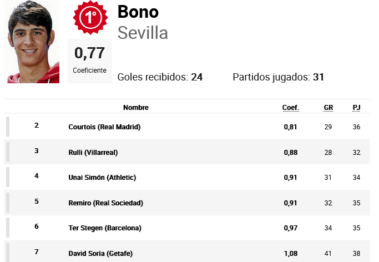379x262 pixels.
Task: Select Rulli (Villarreal) row
Action: click(x=187, y=152)
